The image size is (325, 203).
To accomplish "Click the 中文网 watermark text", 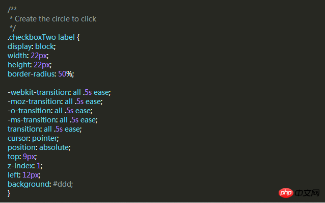I will (307, 193).
